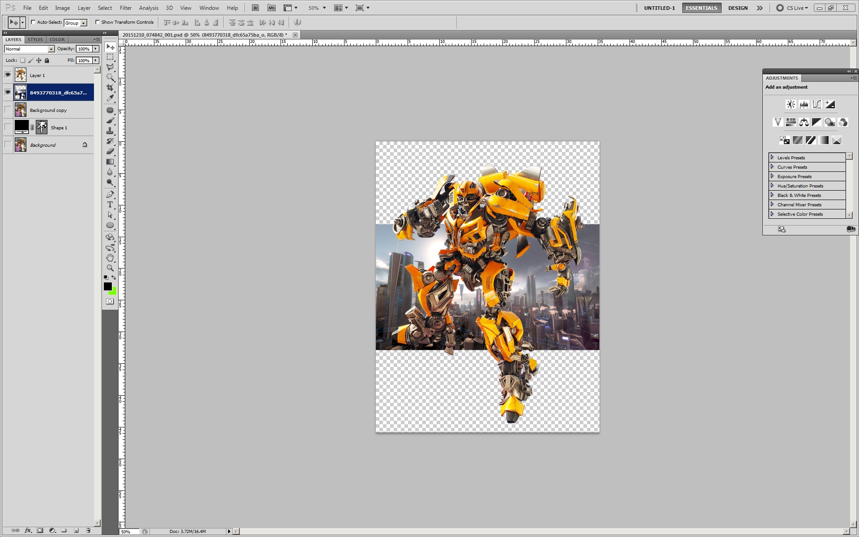Select the Horizontal Type tool
Screen dimensions: 859x537
(x=110, y=205)
